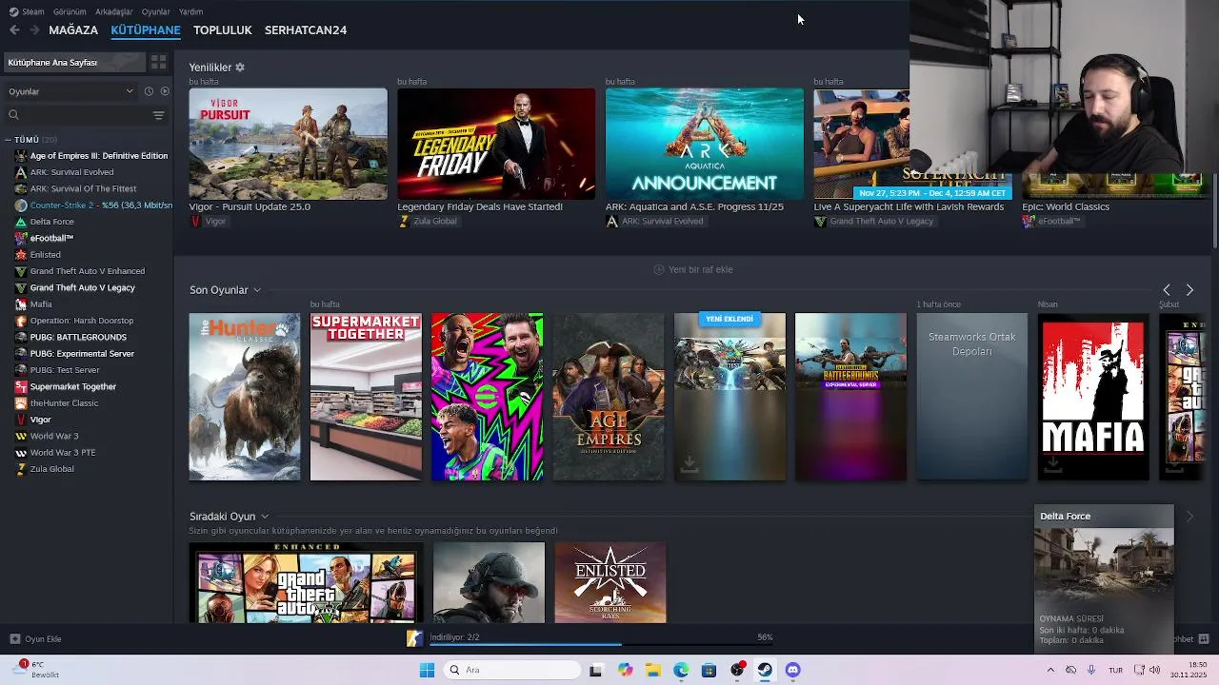Open theHunter Classic game cover

(245, 397)
